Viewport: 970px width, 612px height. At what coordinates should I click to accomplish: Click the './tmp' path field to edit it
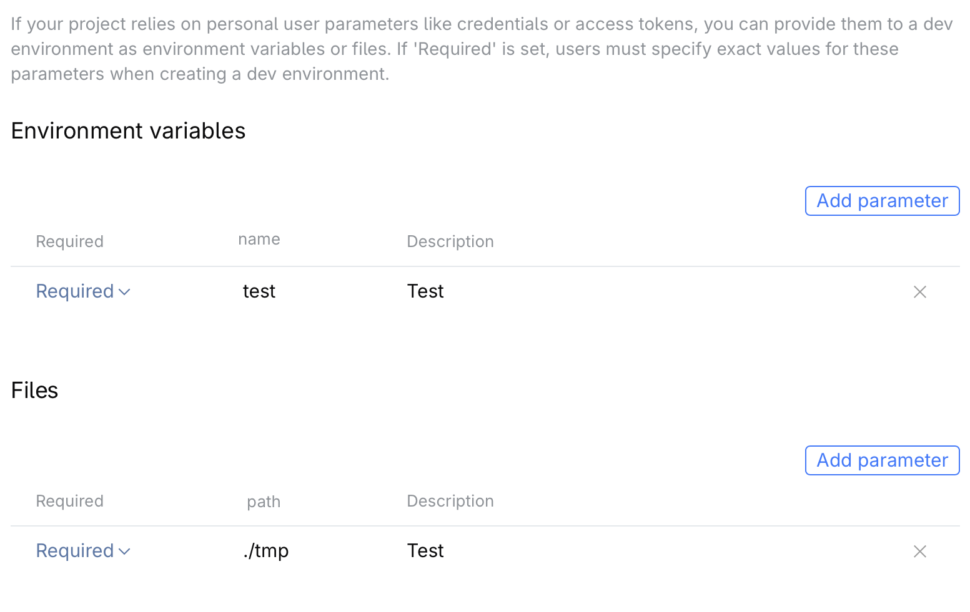click(x=265, y=551)
